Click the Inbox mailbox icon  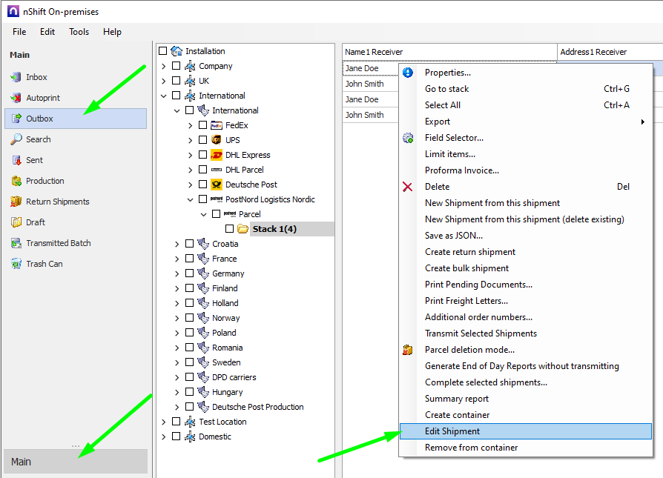coord(16,77)
